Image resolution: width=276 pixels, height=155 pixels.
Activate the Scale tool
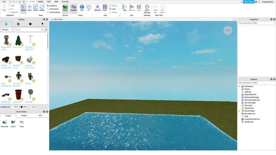pyautogui.click(x=35, y=8)
